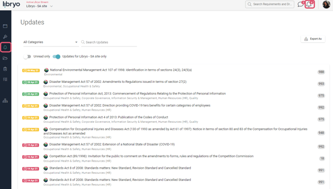Click the Libryo logo
The height and width of the screenshot is (189, 333).
12,4
